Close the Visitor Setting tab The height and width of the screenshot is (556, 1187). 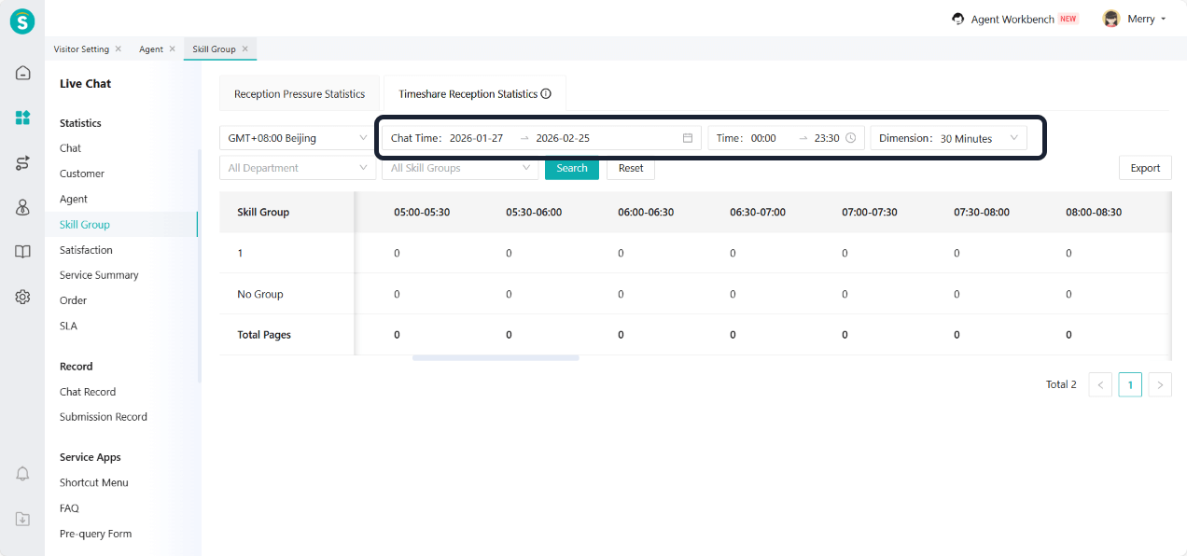click(x=119, y=49)
